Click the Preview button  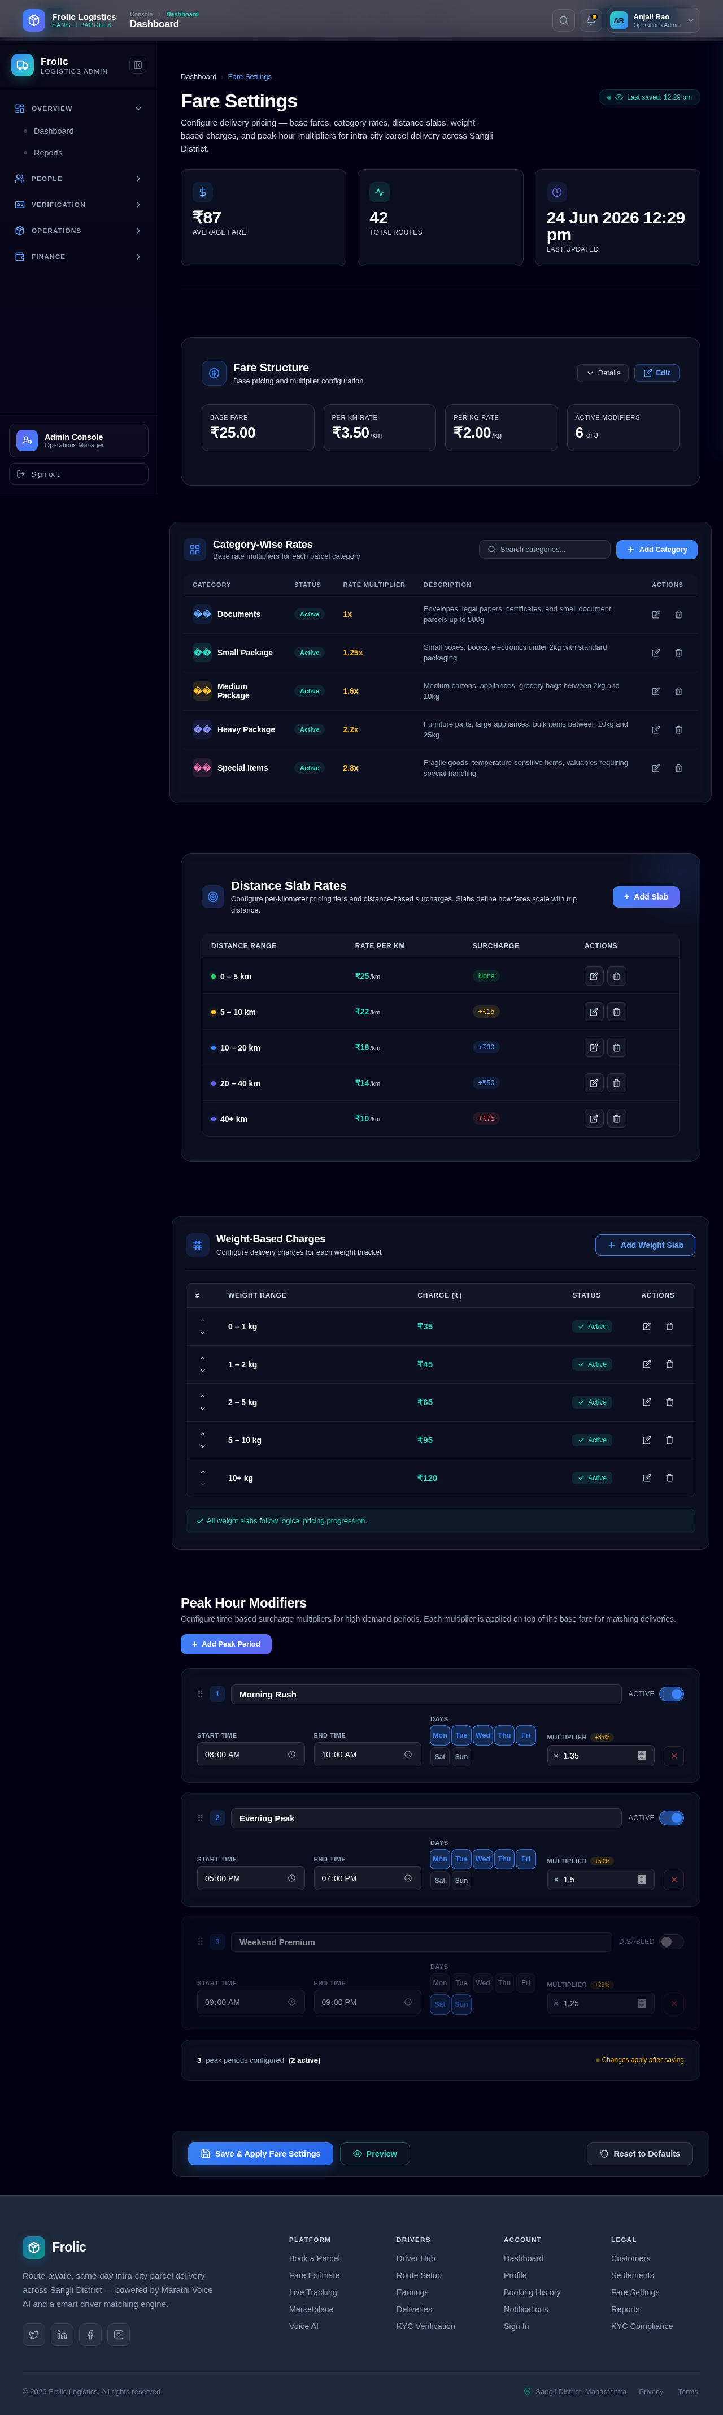click(x=374, y=2153)
